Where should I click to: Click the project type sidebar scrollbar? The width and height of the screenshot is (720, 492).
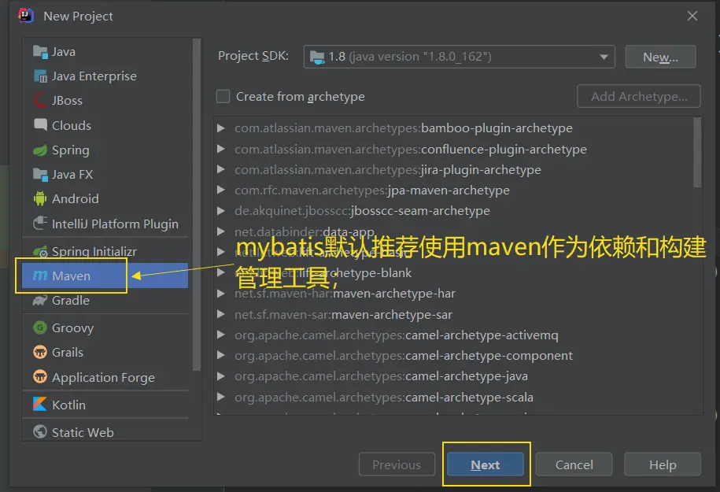click(x=197, y=205)
